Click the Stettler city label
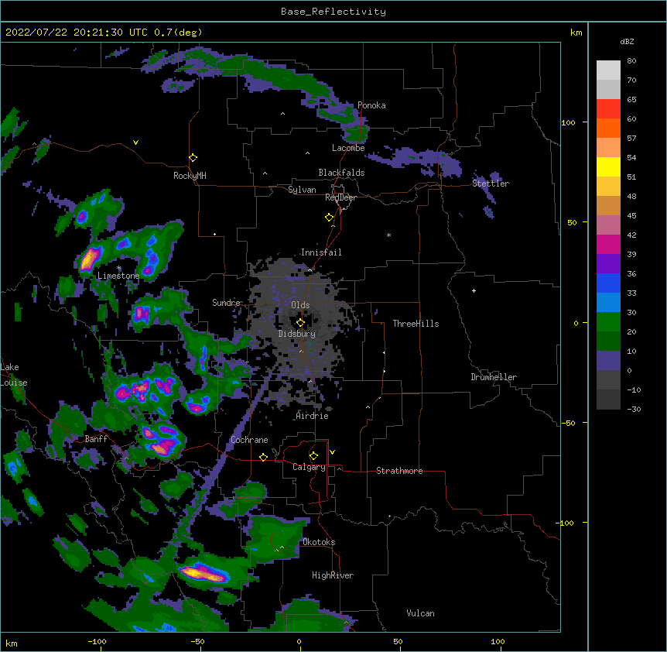The height and width of the screenshot is (652, 667). click(491, 184)
